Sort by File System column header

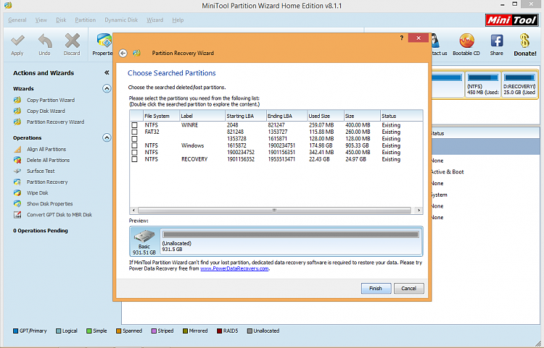161,116
